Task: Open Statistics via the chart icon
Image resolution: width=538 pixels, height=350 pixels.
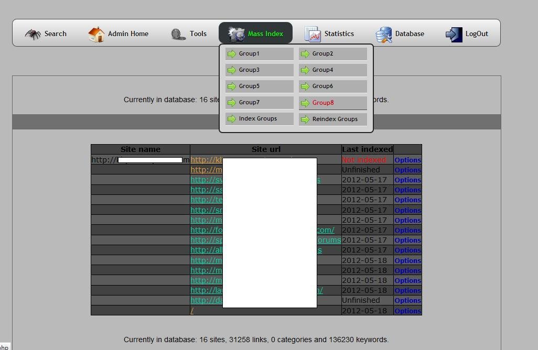Action: pyautogui.click(x=313, y=33)
